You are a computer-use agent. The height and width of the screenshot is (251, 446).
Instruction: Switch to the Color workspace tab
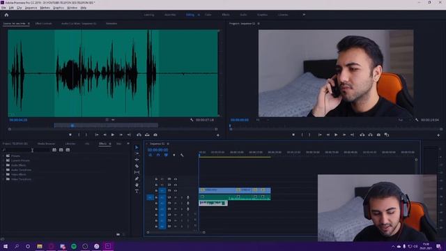pyautogui.click(x=208, y=15)
